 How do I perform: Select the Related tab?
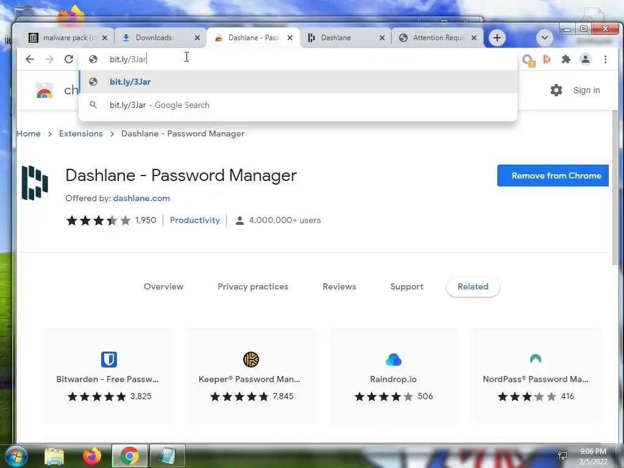click(473, 286)
